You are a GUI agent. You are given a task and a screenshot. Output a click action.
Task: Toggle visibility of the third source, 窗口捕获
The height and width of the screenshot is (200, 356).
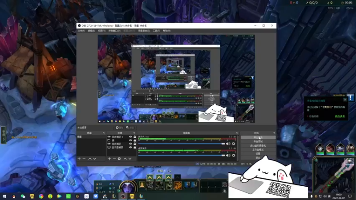pyautogui.click(x=130, y=144)
